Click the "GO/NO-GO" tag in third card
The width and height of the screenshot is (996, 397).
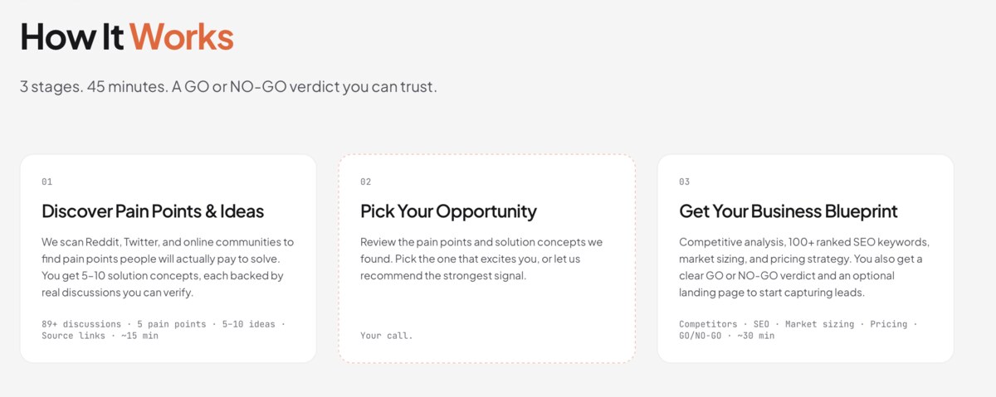point(700,336)
